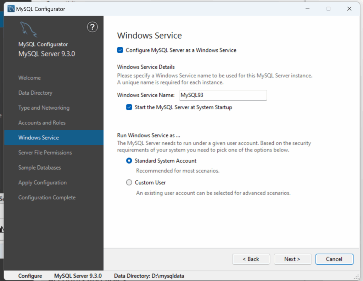Open Sample Databases step in sidebar
This screenshot has width=363, height=281.
(x=40, y=167)
